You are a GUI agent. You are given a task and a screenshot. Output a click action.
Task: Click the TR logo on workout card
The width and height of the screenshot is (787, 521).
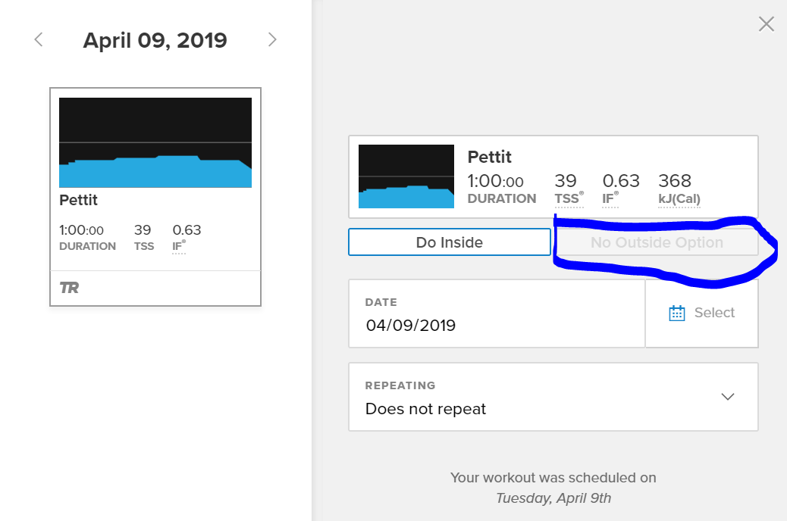coord(69,288)
